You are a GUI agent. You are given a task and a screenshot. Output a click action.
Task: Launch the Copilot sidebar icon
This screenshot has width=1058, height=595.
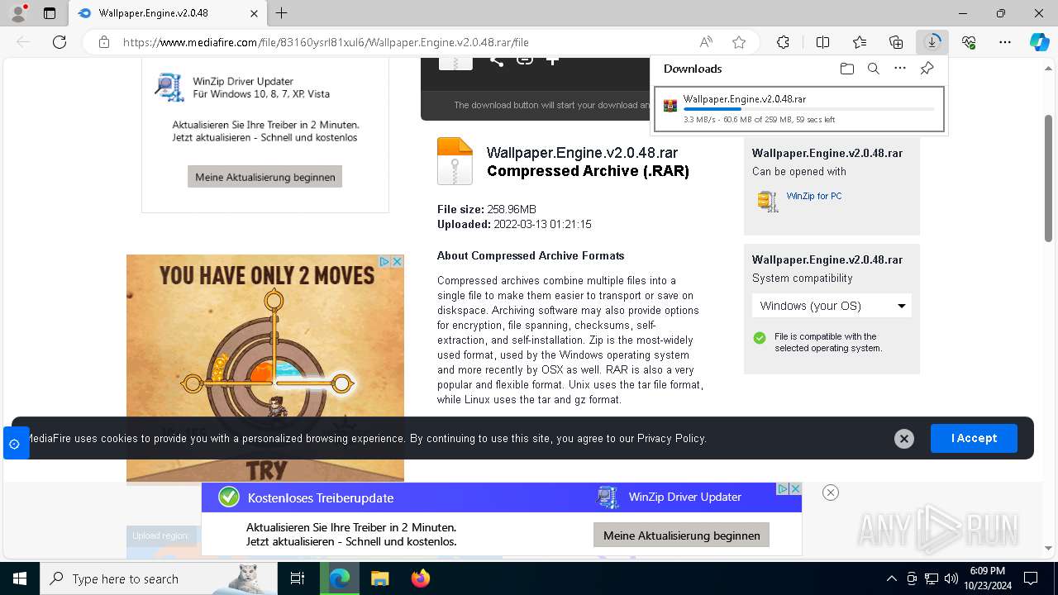(1039, 42)
